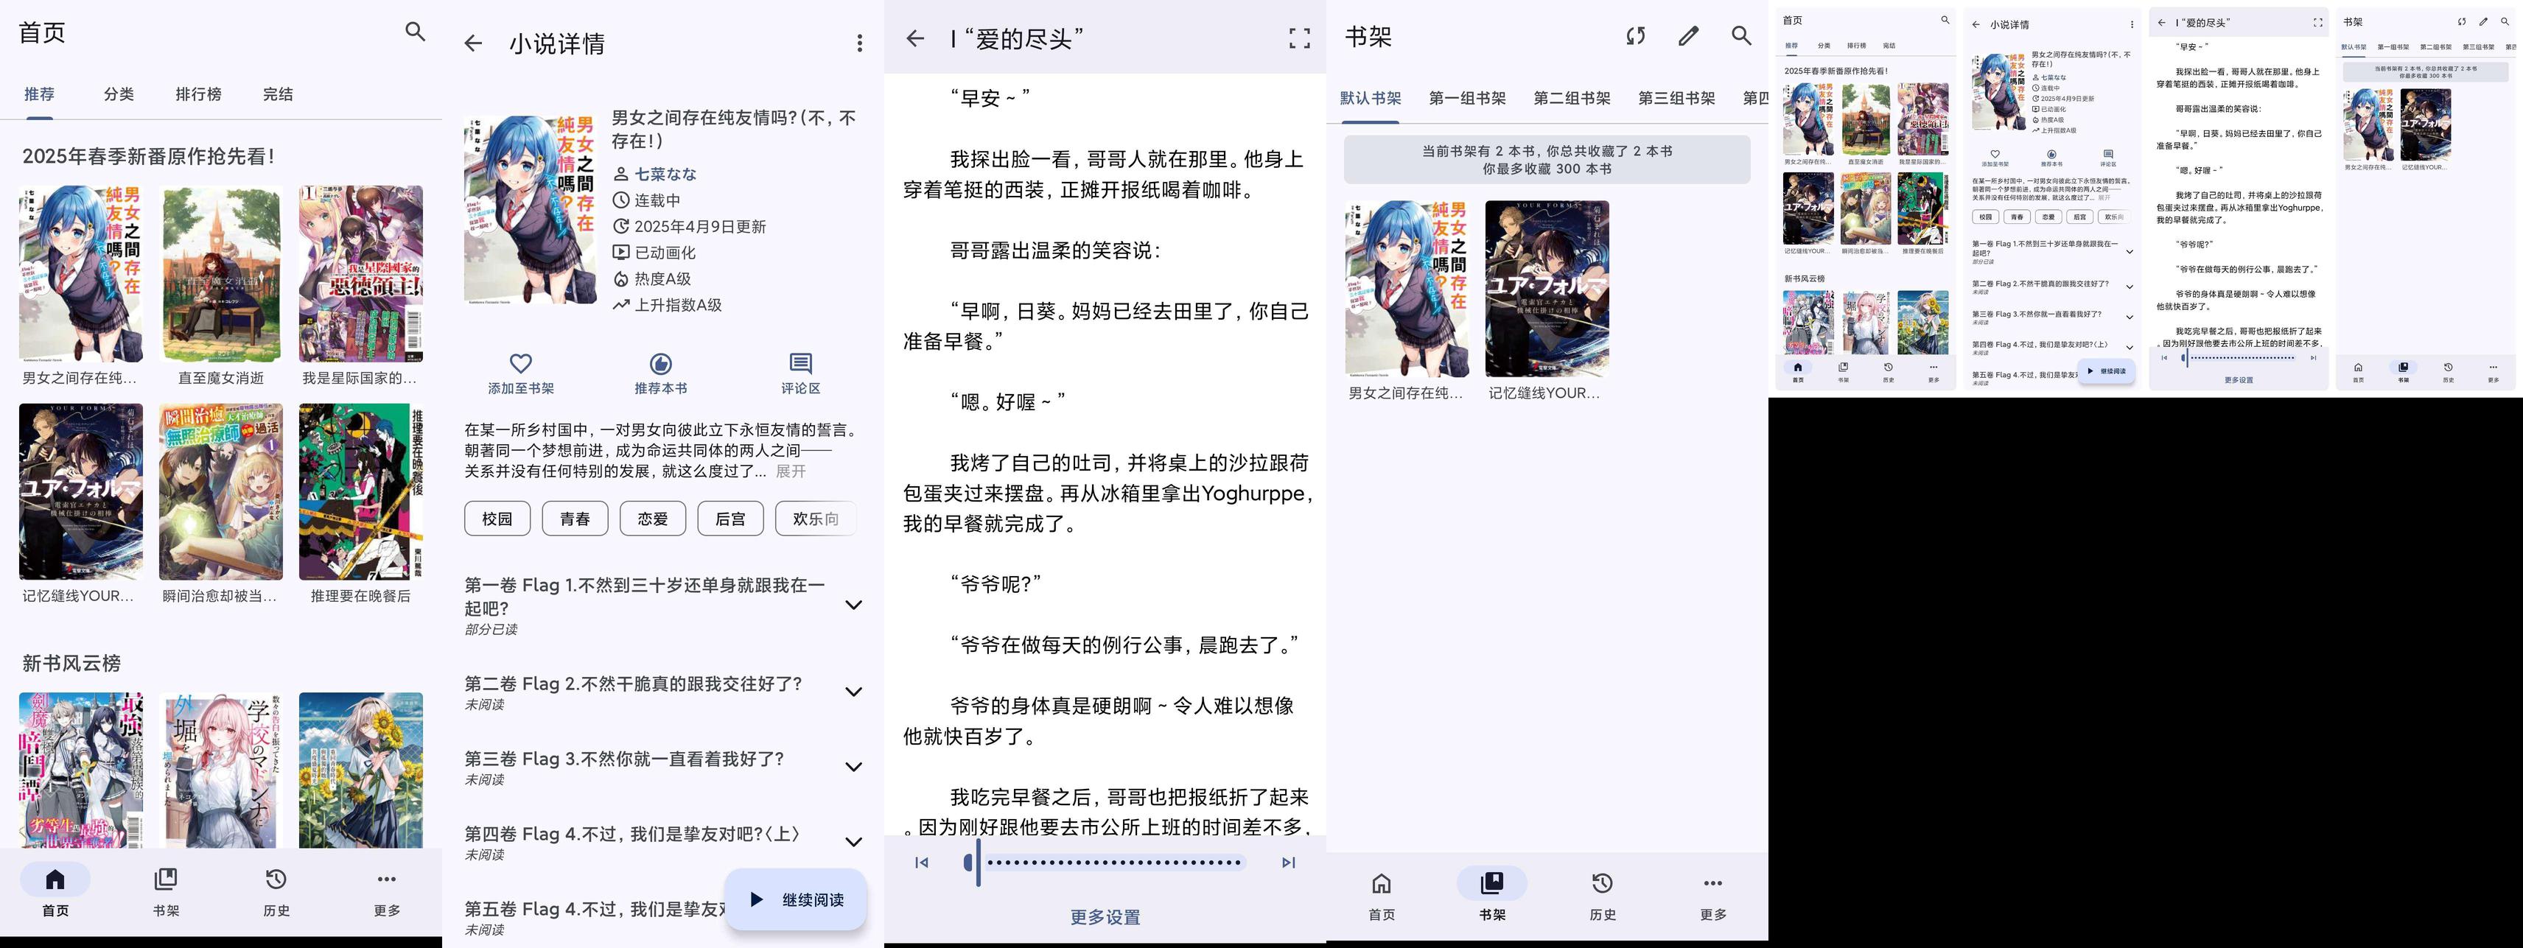Screen dimensions: 2523x948
Task: Jump to the previous chapter in the reader
Action: coord(922,863)
